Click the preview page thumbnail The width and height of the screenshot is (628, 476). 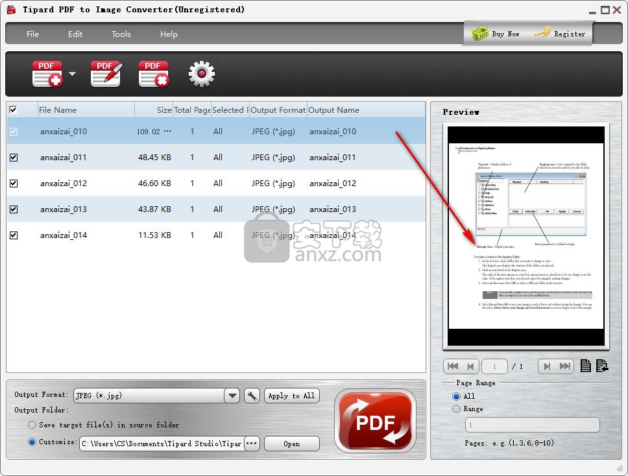(526, 236)
